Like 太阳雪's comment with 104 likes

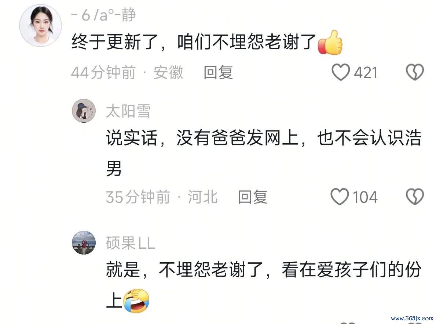pos(340,197)
